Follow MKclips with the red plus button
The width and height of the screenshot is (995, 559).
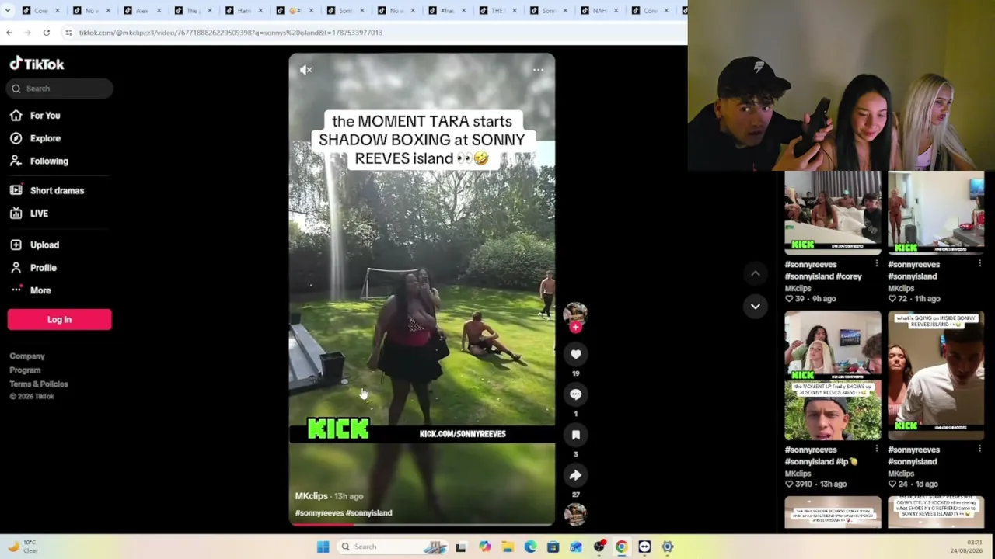point(575,327)
